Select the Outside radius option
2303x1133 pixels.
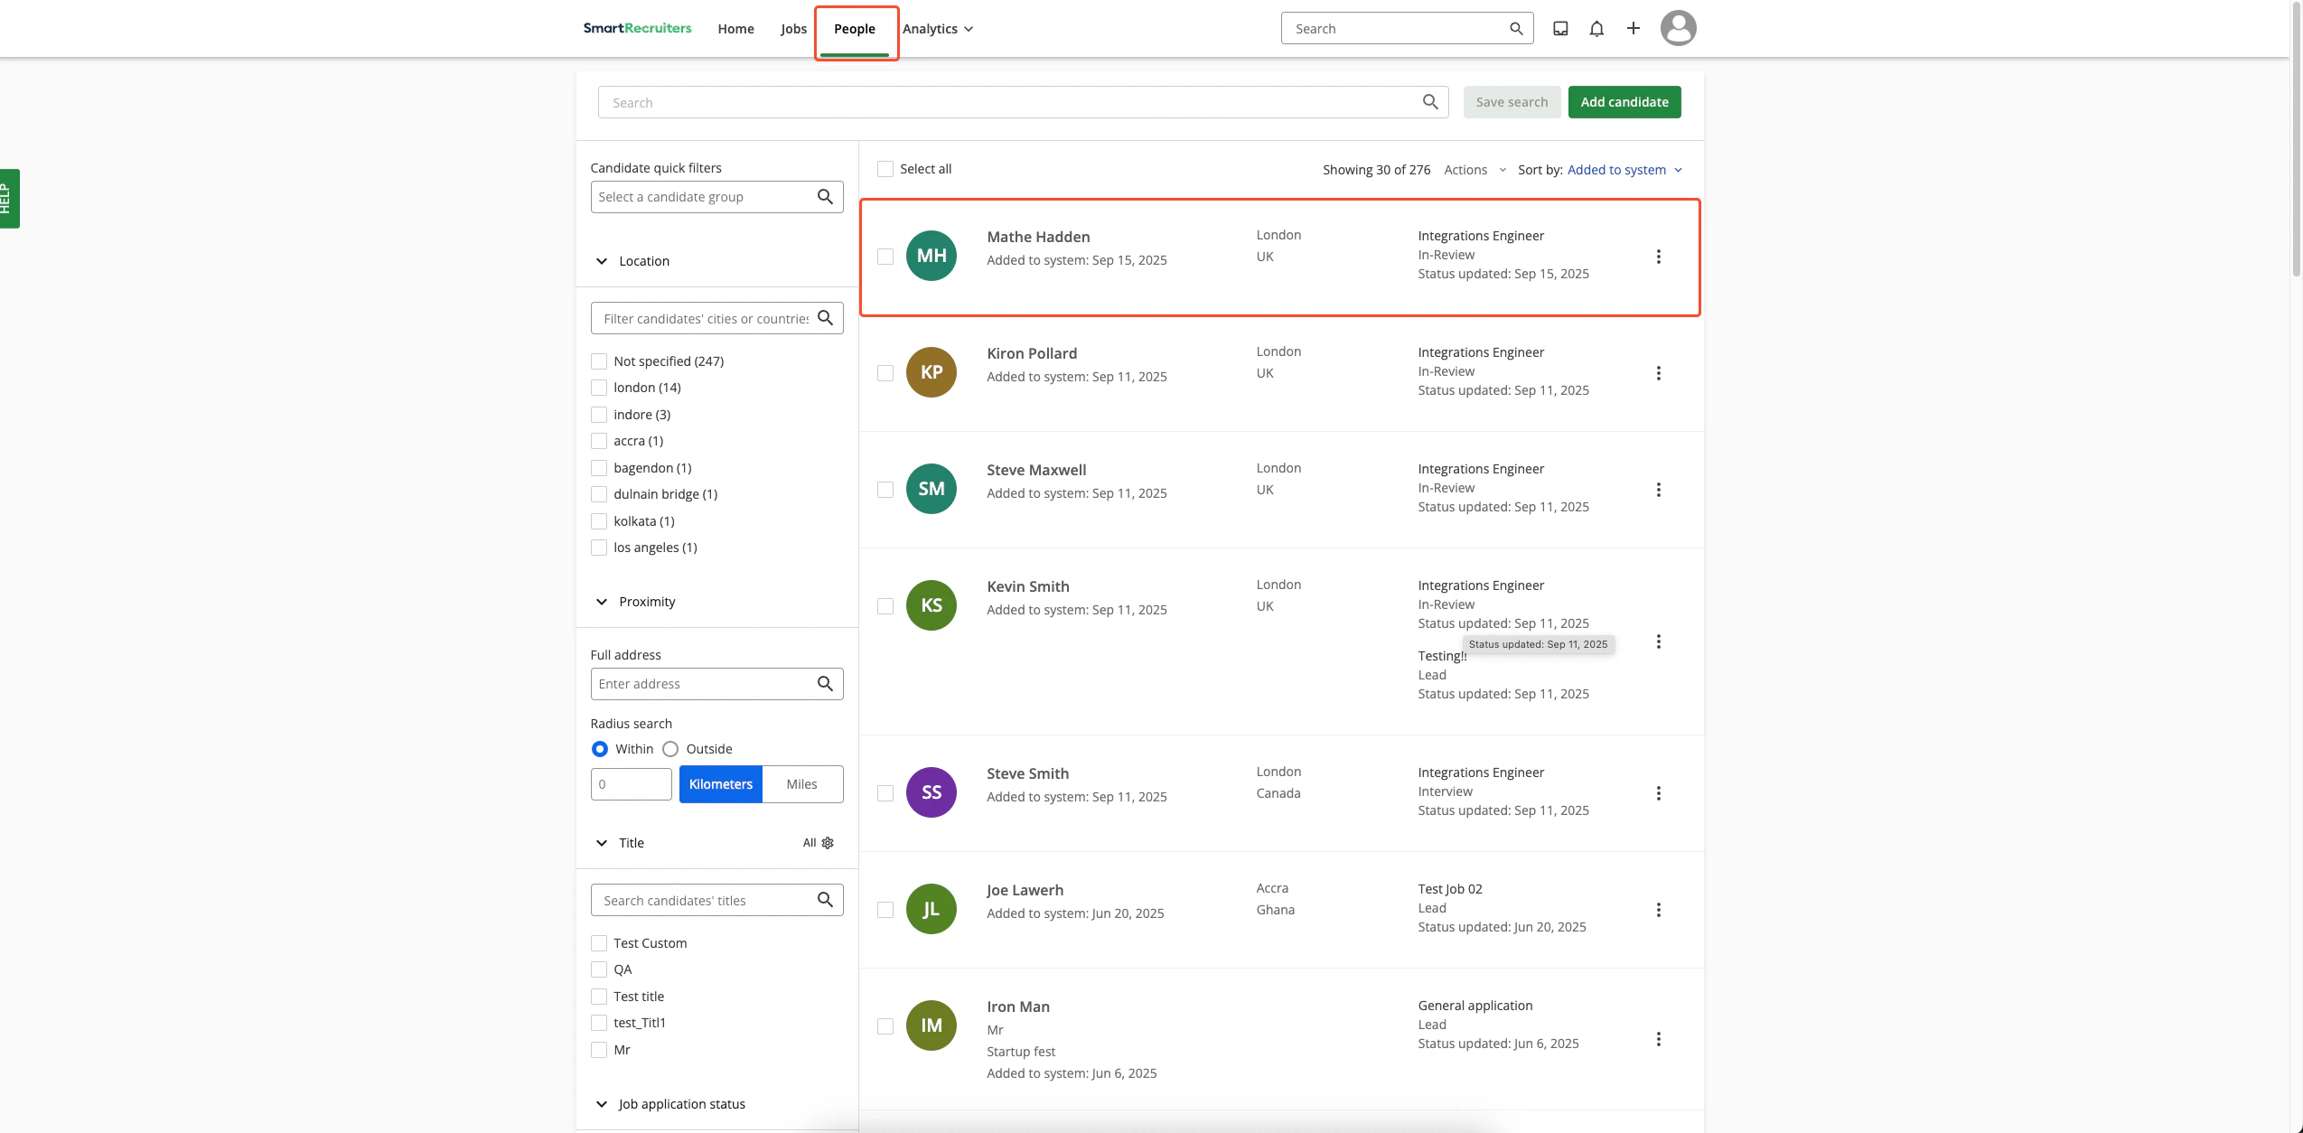pyautogui.click(x=670, y=749)
